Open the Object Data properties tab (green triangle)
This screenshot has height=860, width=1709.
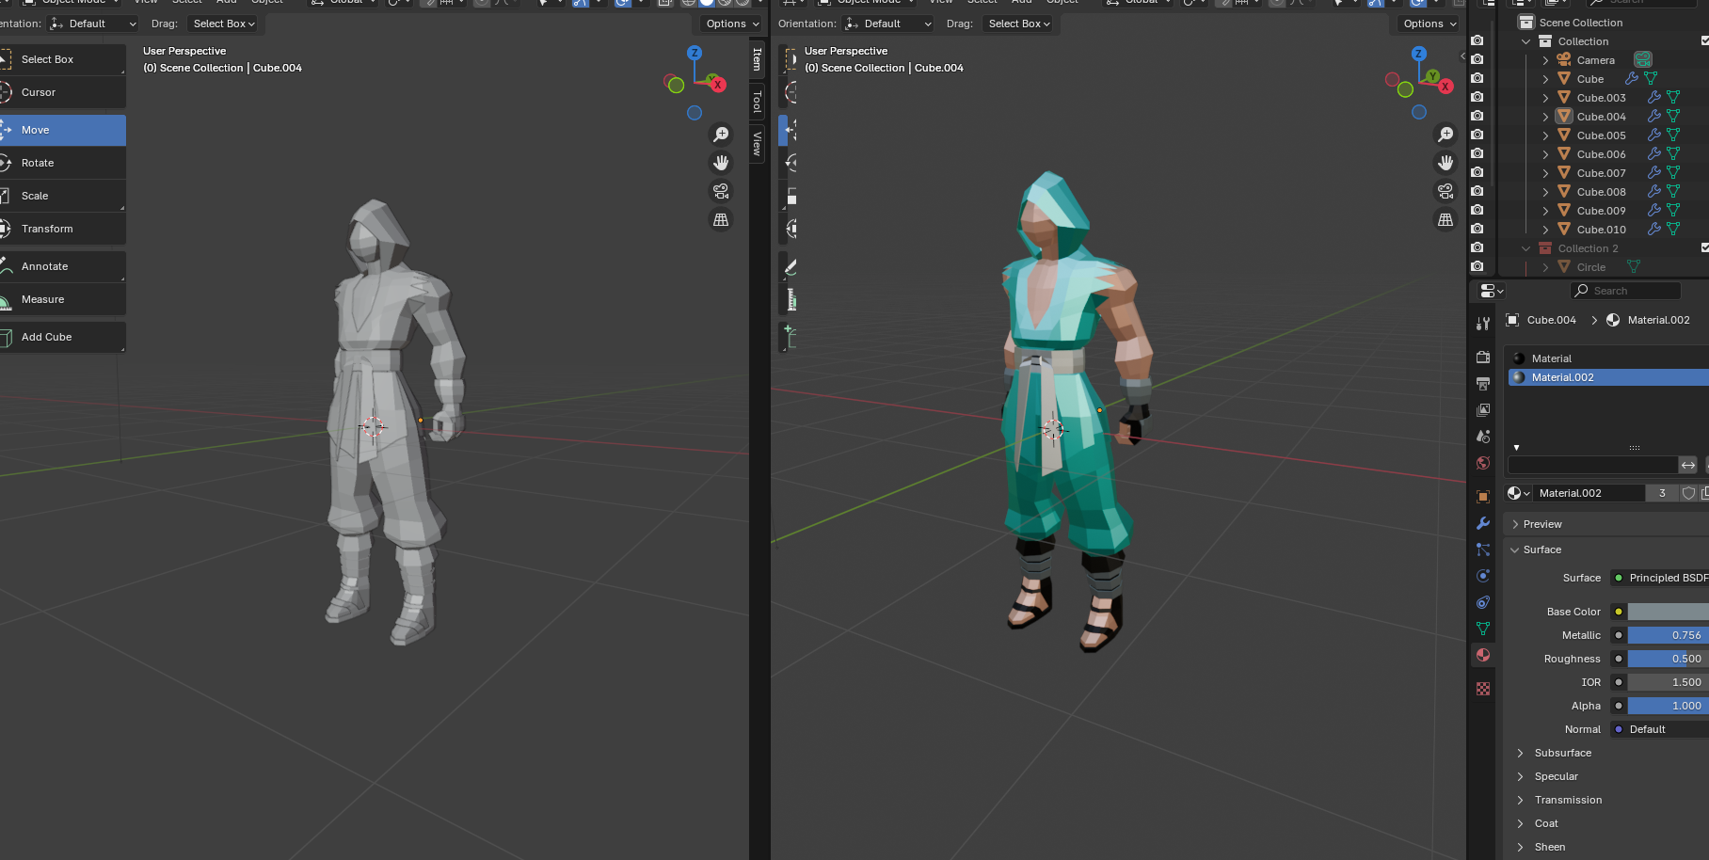tap(1483, 629)
